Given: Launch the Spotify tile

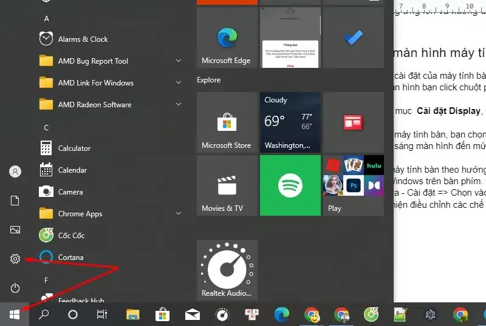Looking at the screenshot, I should click(290, 185).
